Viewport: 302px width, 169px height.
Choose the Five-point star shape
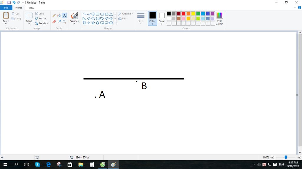coord(93,23)
